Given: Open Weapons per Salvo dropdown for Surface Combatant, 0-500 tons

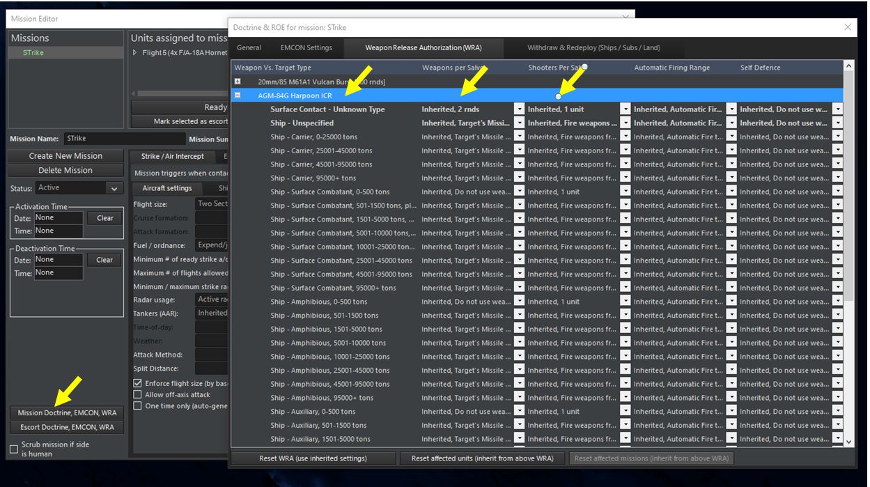Looking at the screenshot, I should point(519,192).
